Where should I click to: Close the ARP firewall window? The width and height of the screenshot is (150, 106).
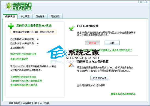146,2
